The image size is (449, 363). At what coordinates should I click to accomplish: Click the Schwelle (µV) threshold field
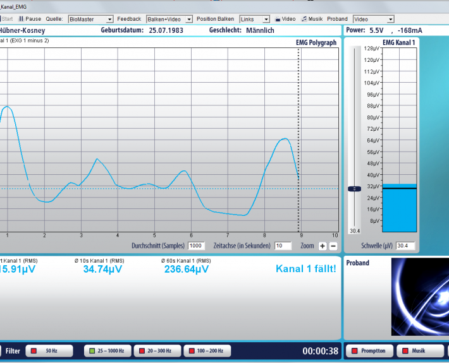click(x=405, y=246)
